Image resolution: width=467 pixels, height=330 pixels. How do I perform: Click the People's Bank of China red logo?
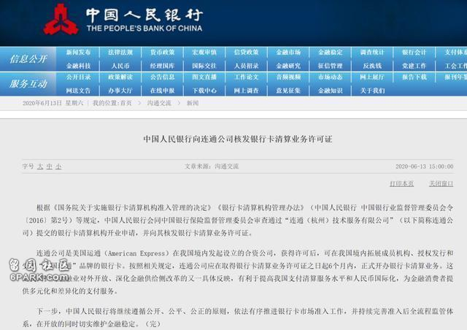(x=61, y=20)
